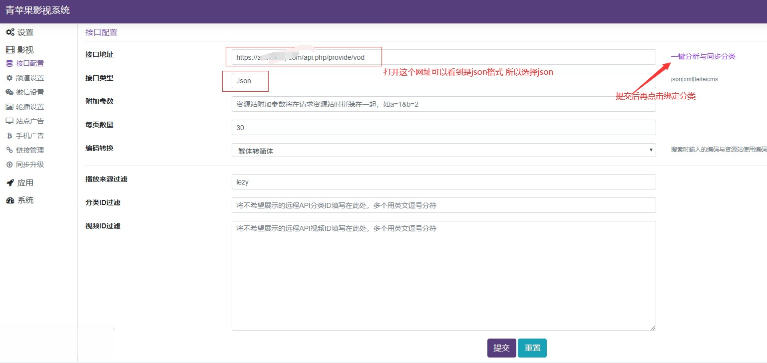The image size is (767, 363).
Task: Click the 一键分析与同步分类 link
Action: 703,56
